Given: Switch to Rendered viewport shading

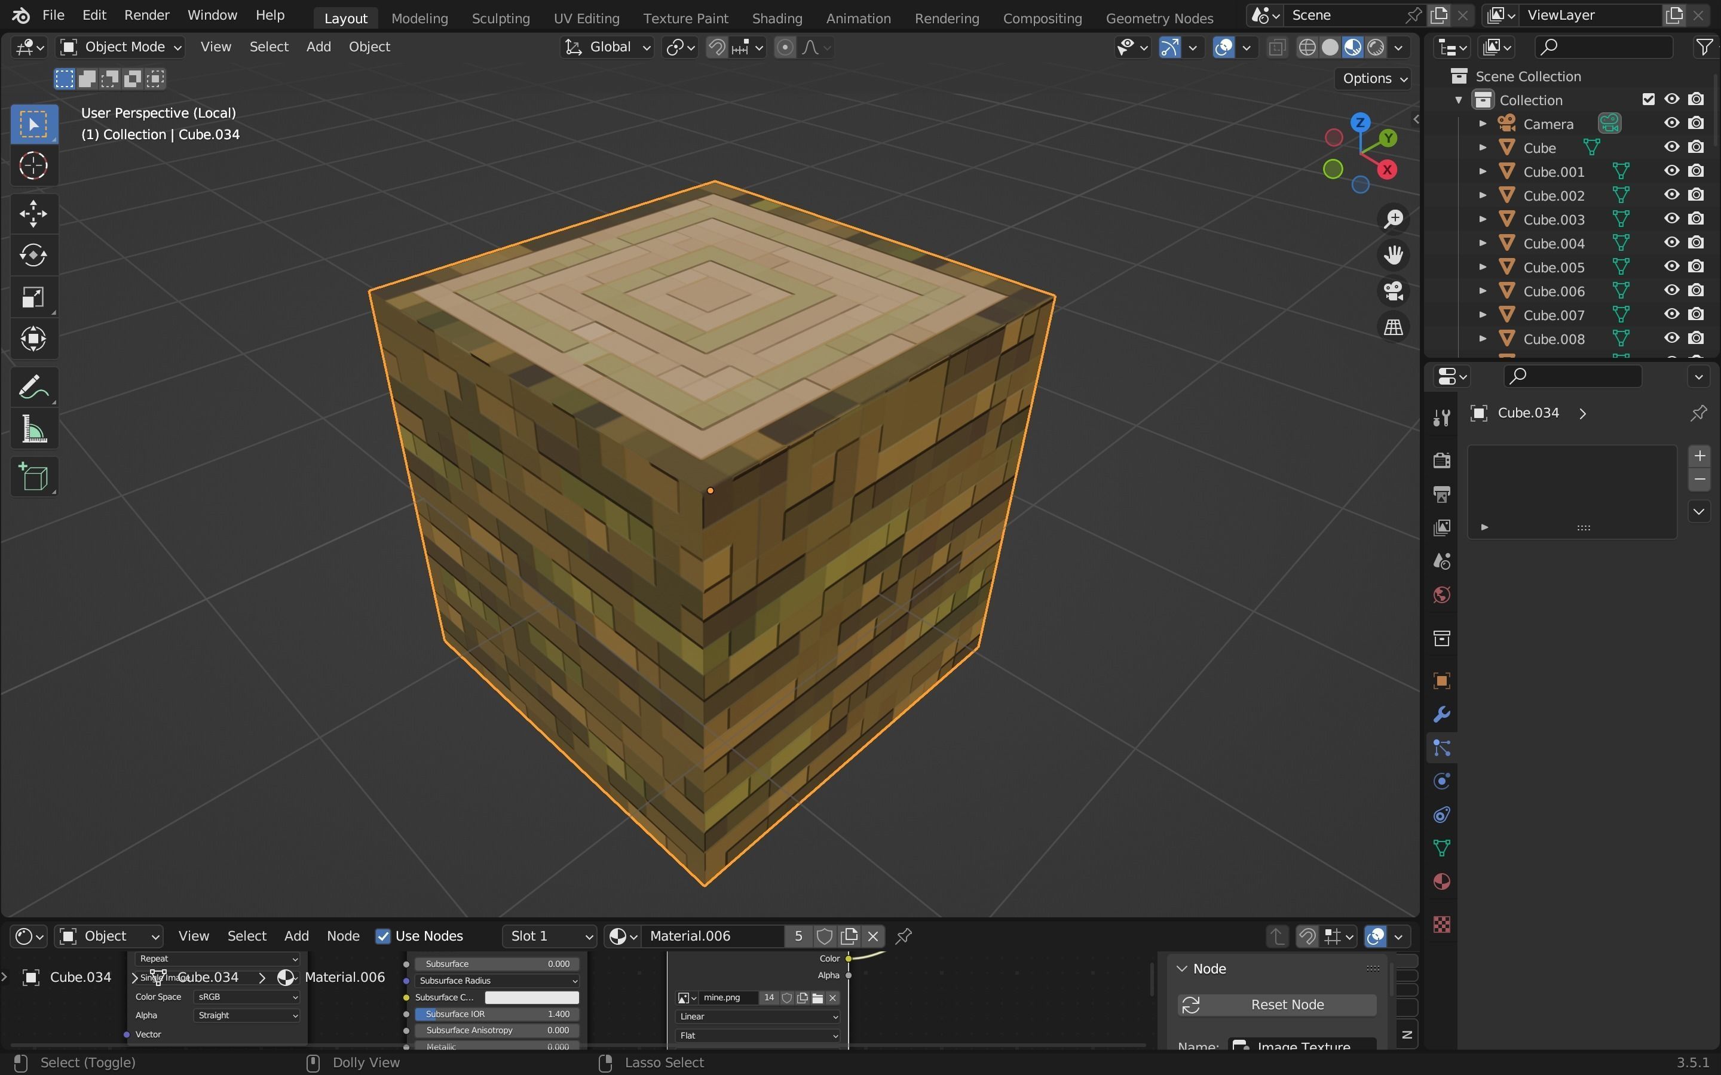Looking at the screenshot, I should click(x=1376, y=48).
